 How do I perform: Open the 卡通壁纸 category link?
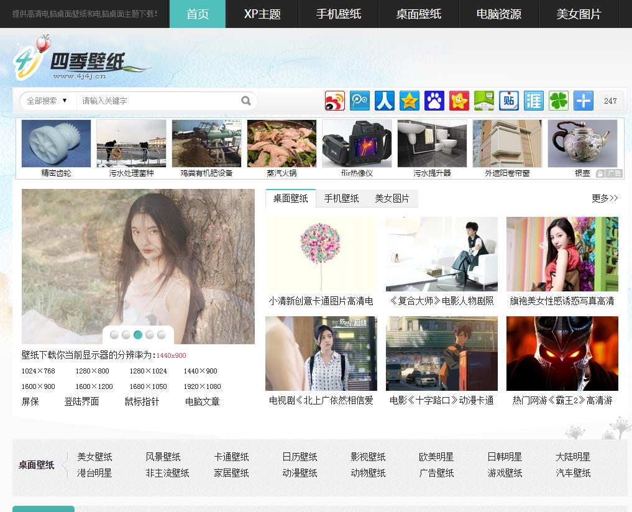pos(231,457)
